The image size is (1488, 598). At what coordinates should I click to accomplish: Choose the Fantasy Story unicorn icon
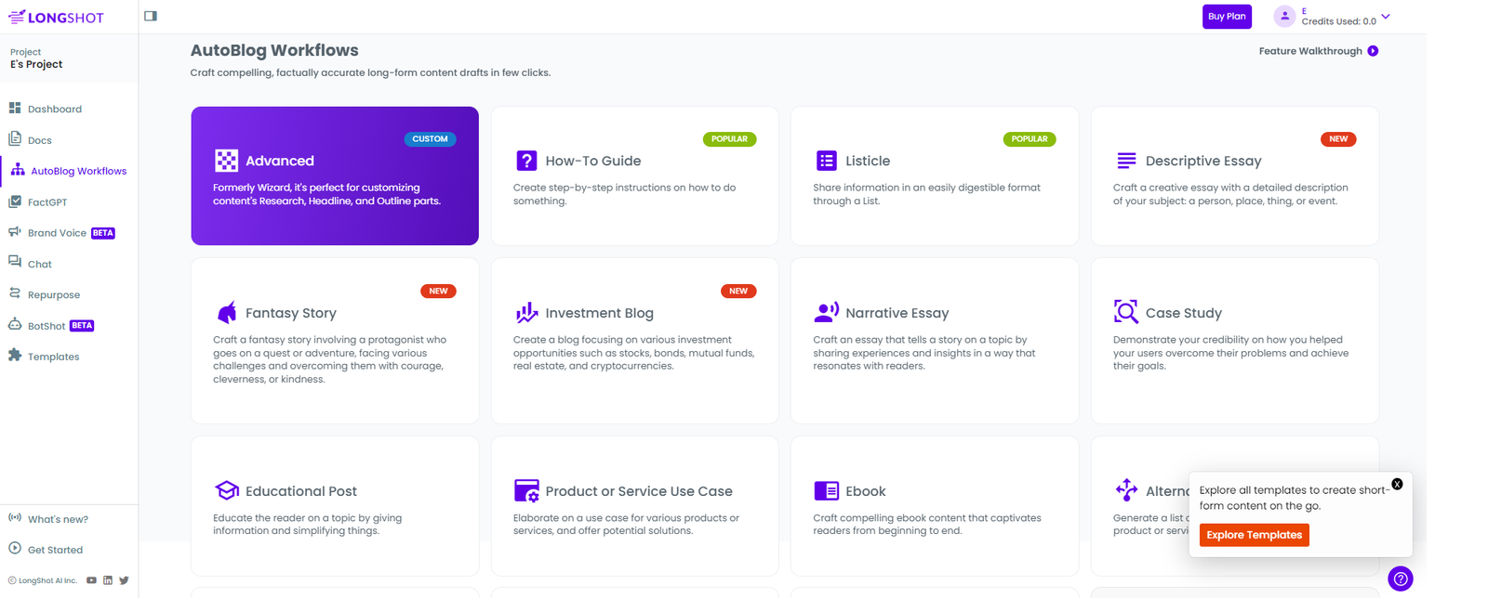tap(226, 312)
